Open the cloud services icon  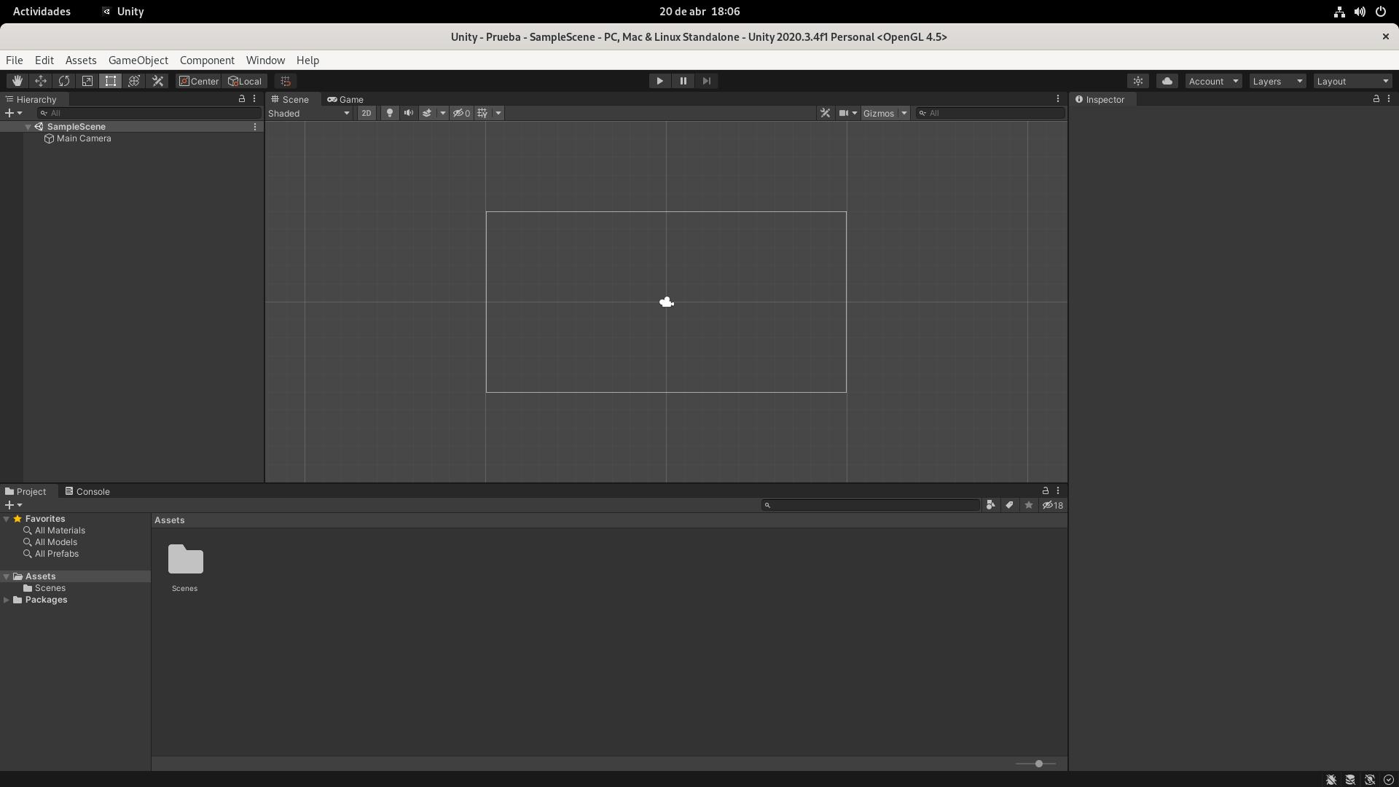tap(1167, 81)
